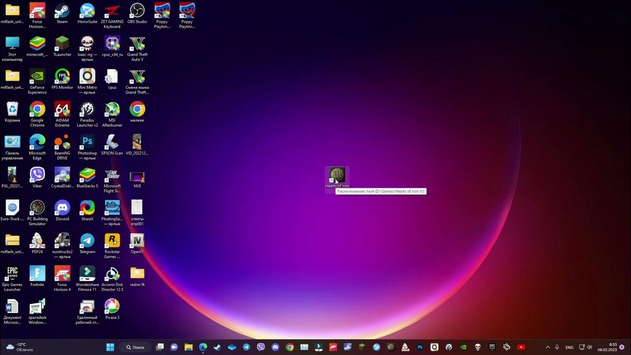Select the ZET GAMING Keyboard icon

(x=112, y=16)
